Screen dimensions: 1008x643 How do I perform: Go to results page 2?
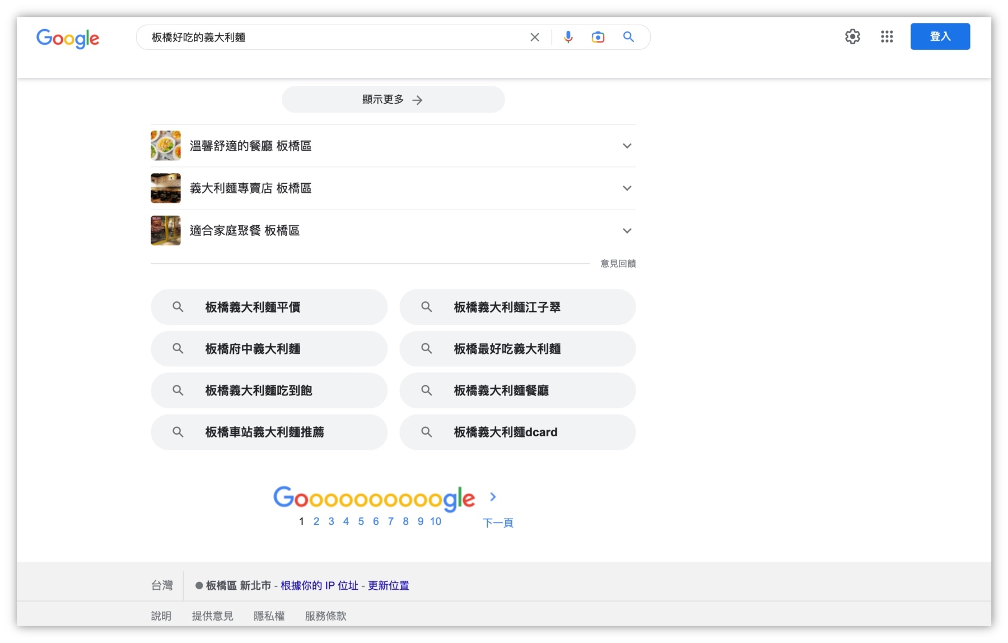coord(316,521)
